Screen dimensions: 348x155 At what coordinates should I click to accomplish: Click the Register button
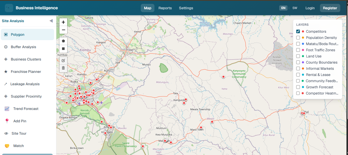point(330,8)
